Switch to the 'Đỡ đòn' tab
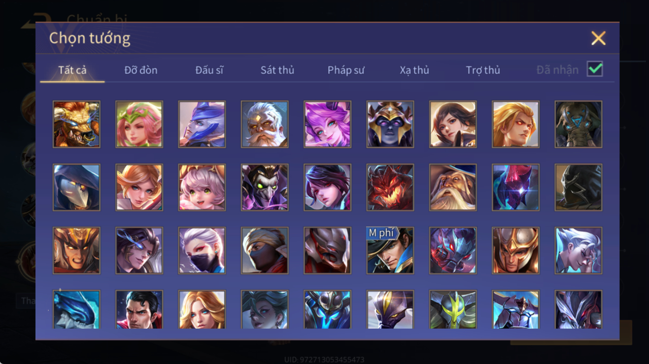Image resolution: width=649 pixels, height=364 pixels. [141, 70]
